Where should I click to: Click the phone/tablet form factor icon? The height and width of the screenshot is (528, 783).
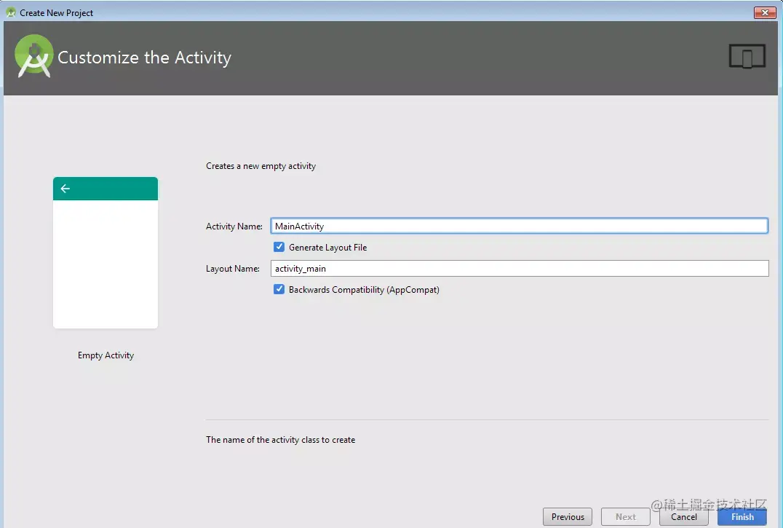pyautogui.click(x=747, y=57)
